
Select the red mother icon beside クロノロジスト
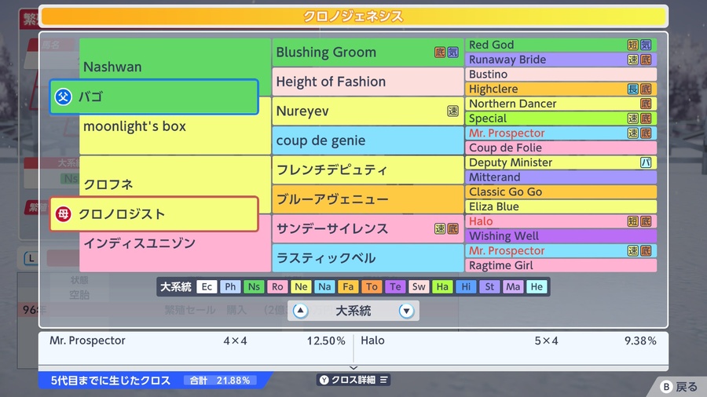coord(63,214)
